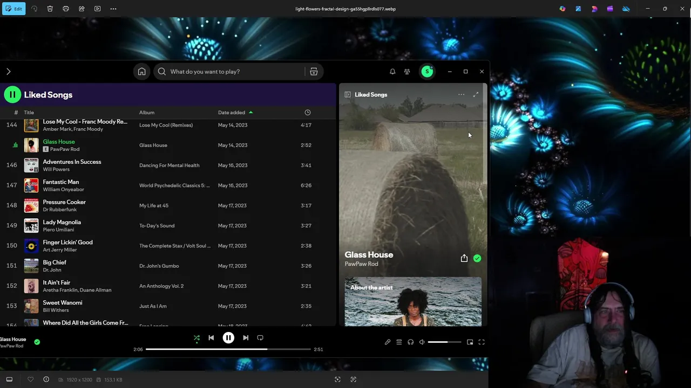Click the Edit button in Photos toolbar

[13, 9]
